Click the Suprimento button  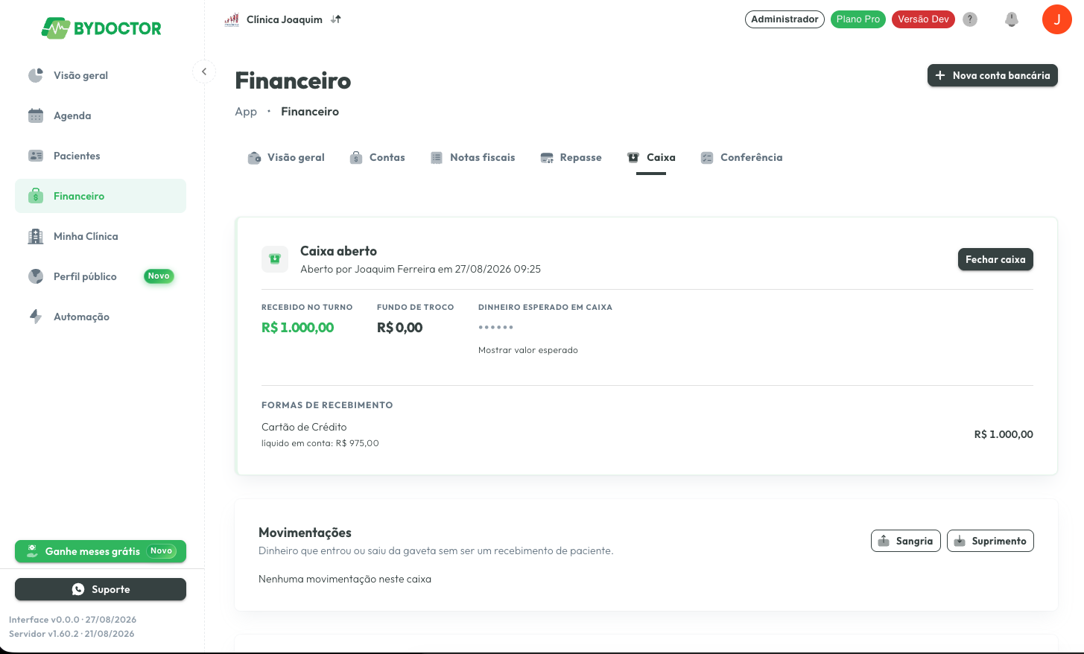[x=990, y=541]
